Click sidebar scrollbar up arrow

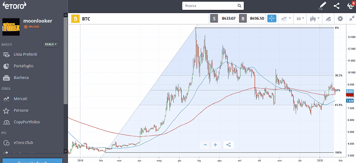click(66, 15)
